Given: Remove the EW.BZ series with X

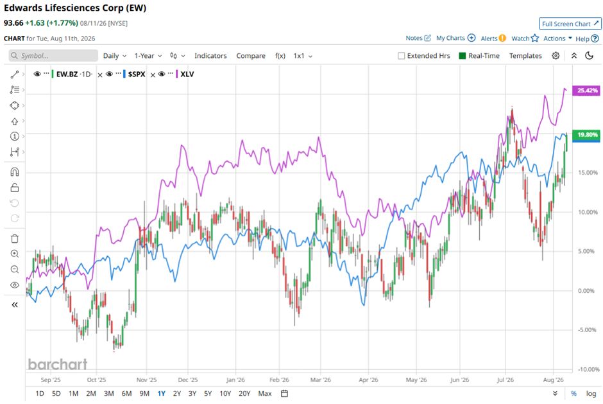Looking at the screenshot, I should (x=100, y=75).
